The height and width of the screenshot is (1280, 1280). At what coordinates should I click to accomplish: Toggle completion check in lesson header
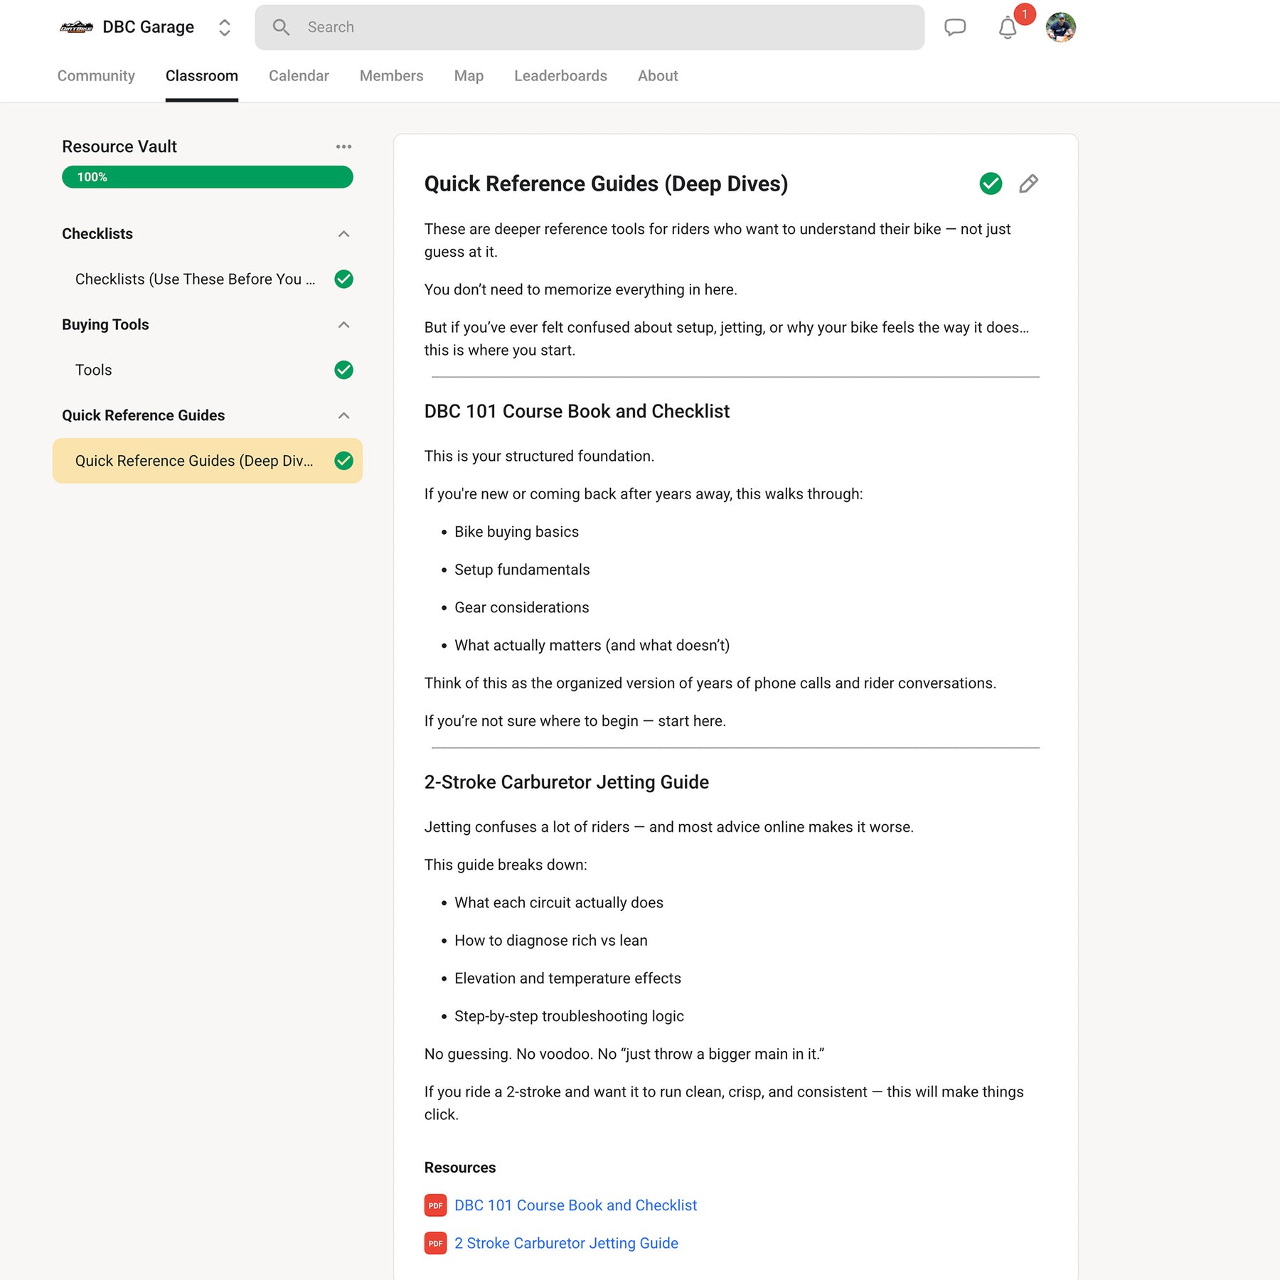(x=991, y=184)
